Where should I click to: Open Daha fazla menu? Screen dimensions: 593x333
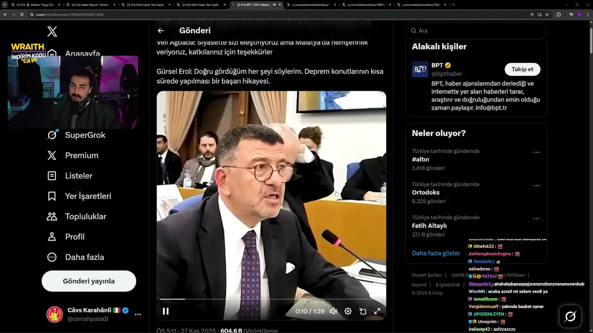(x=76, y=257)
